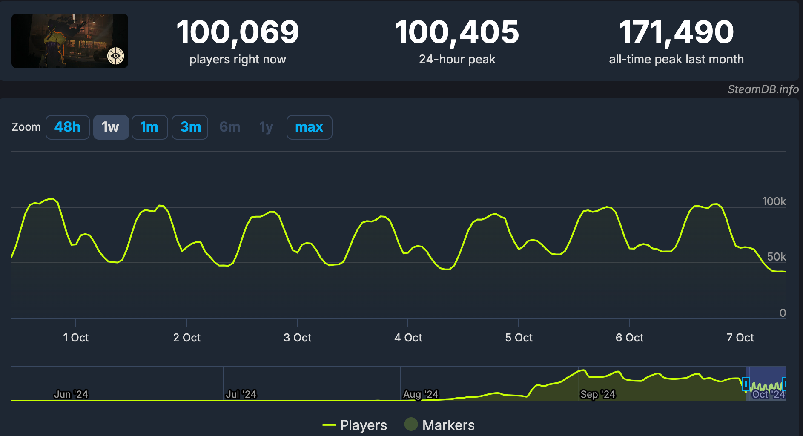Click Jul '24 in the navigator timeline

click(241, 394)
